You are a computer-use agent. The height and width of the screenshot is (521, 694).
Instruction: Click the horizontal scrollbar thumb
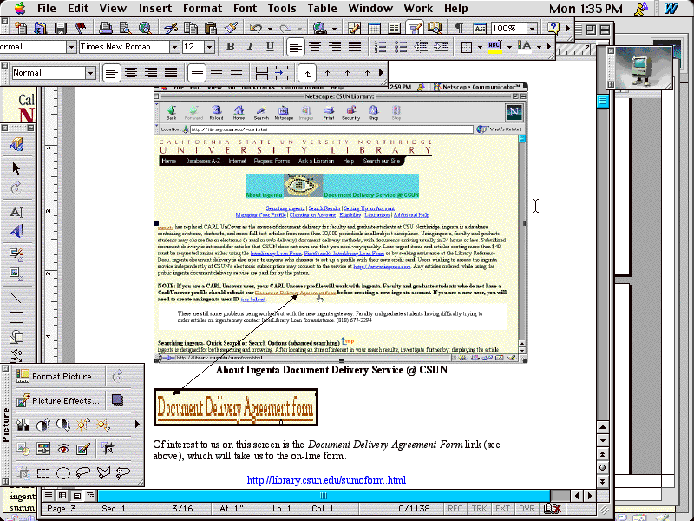pos(324,496)
